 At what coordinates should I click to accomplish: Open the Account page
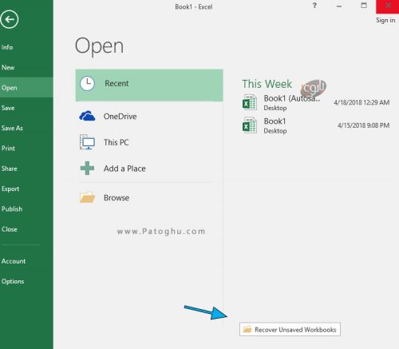[14, 261]
